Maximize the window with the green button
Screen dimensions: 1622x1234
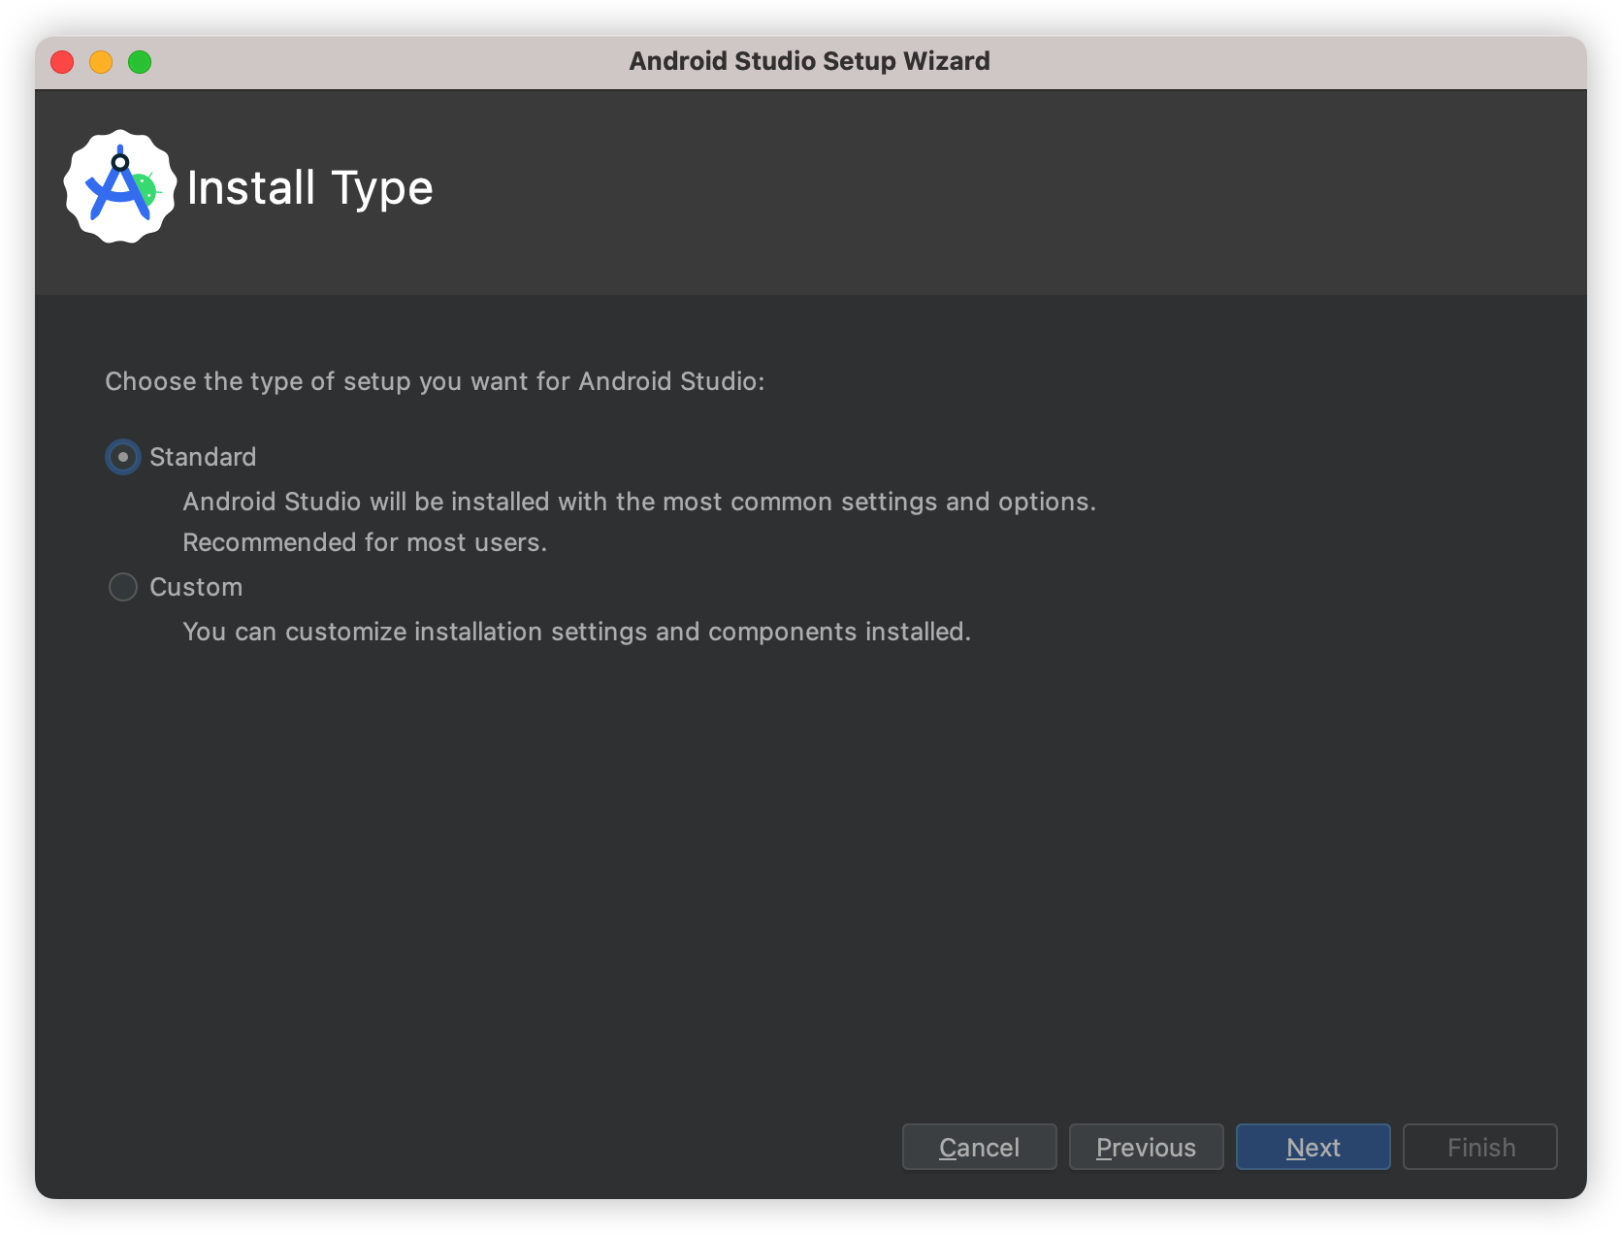coord(140,62)
